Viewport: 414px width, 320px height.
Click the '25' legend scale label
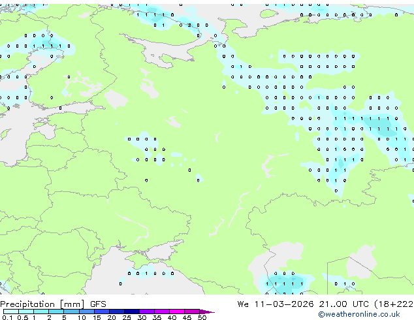(127, 317)
